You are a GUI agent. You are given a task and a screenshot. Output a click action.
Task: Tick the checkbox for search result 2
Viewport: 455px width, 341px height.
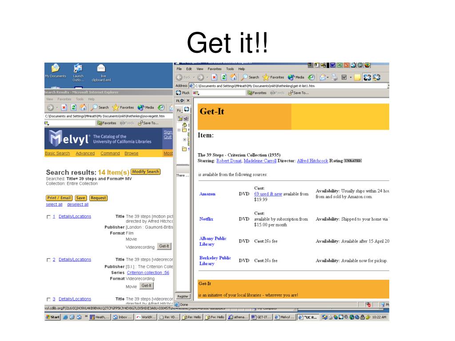click(x=48, y=260)
